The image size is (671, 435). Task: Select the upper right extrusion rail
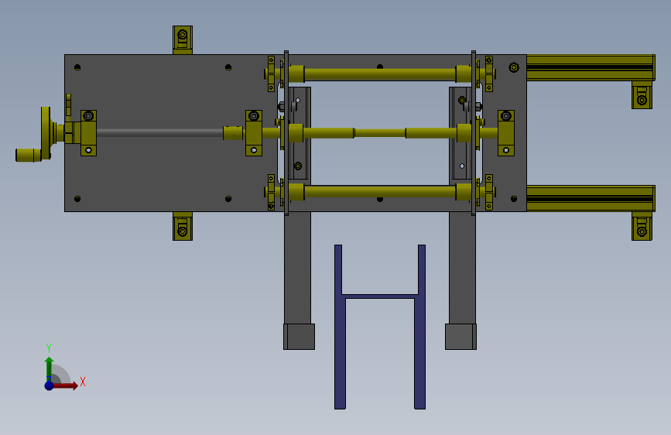591,67
